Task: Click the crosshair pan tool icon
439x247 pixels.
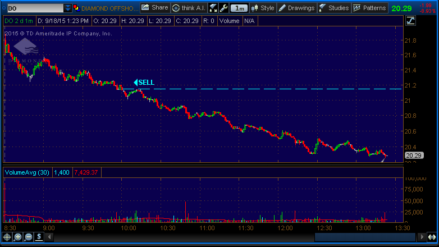Action: tap(7, 237)
